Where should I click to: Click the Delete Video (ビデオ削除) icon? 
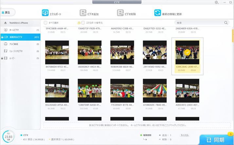(120, 13)
